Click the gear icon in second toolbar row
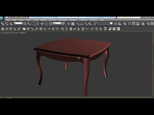 41,29
